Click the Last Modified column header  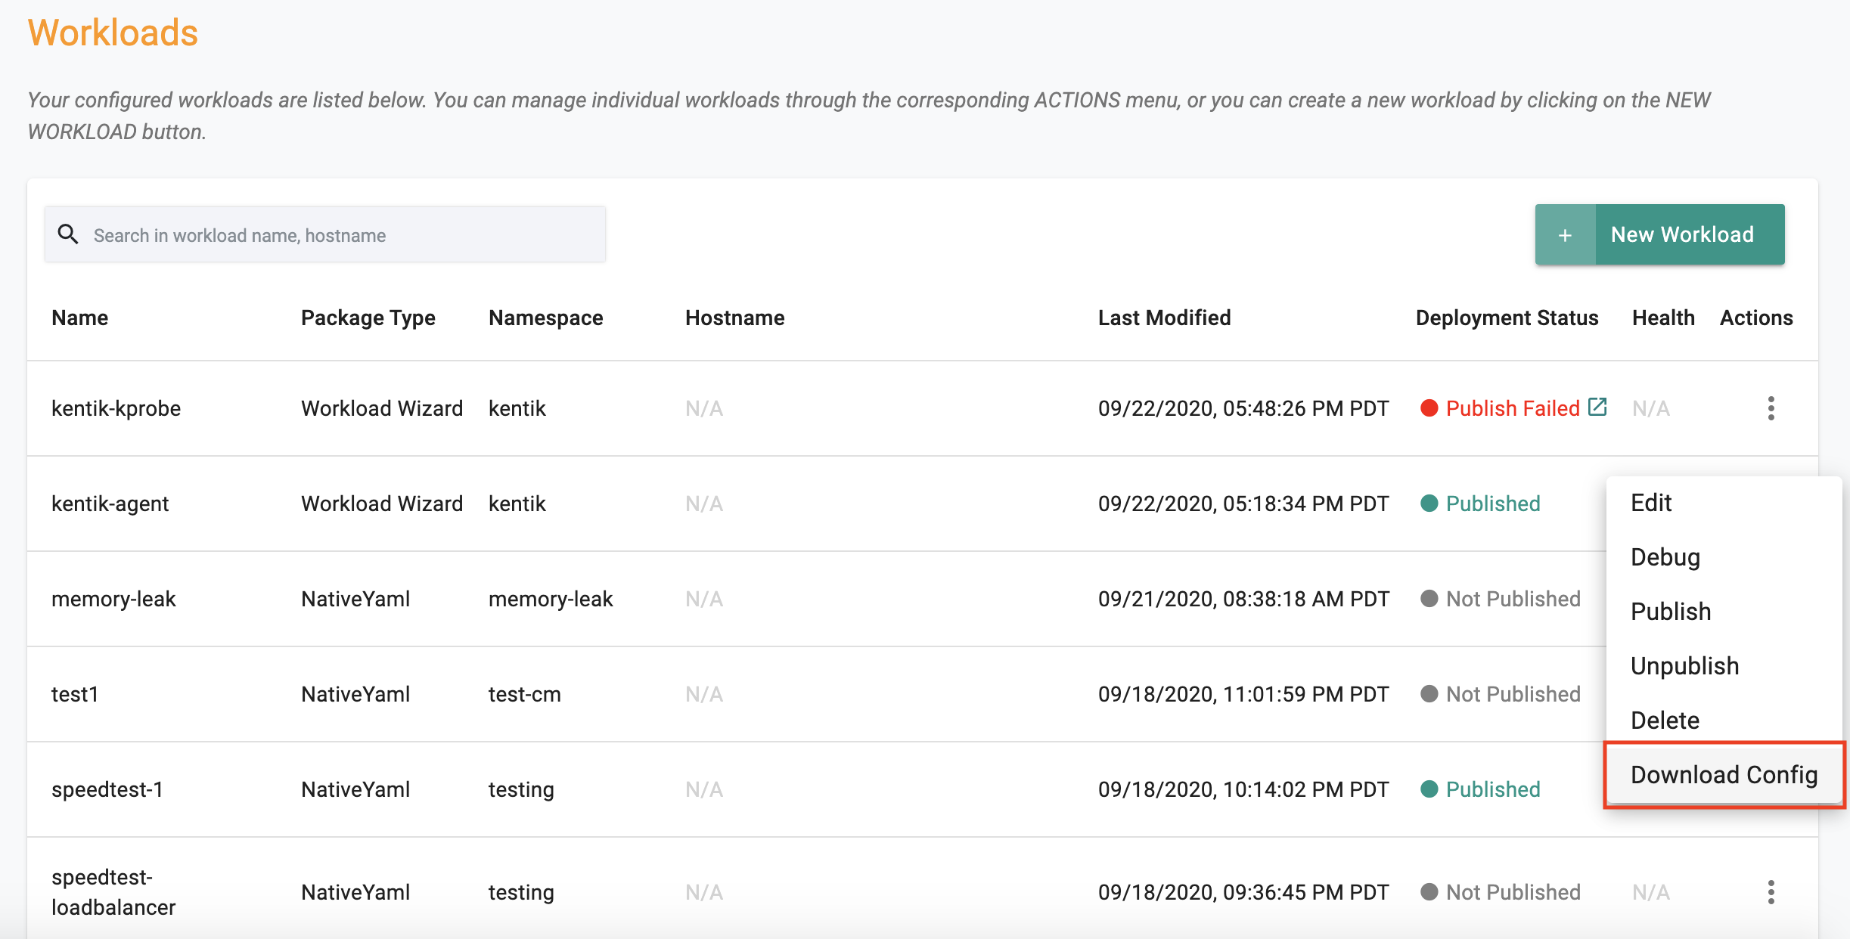pyautogui.click(x=1165, y=318)
